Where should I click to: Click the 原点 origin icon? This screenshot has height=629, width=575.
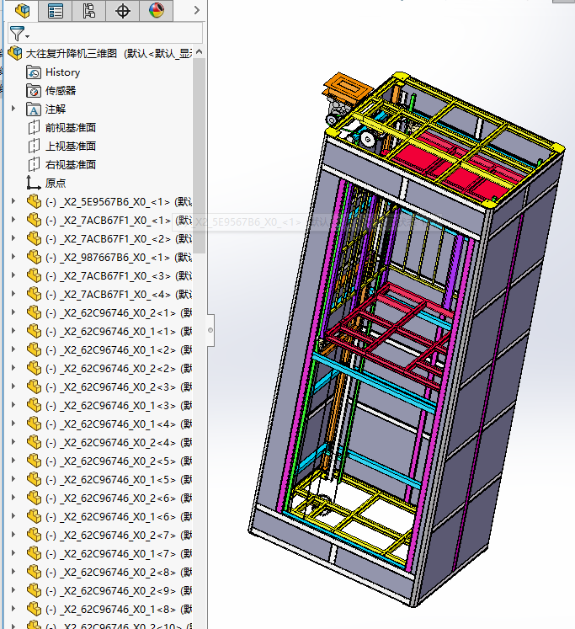tap(34, 183)
